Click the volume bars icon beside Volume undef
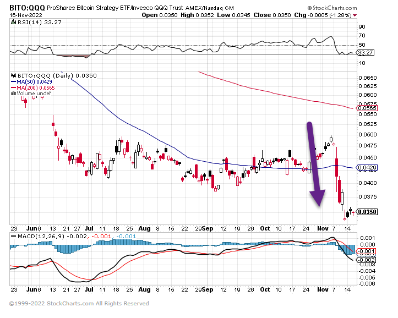Viewport: 398px width, 318px height. point(13,94)
